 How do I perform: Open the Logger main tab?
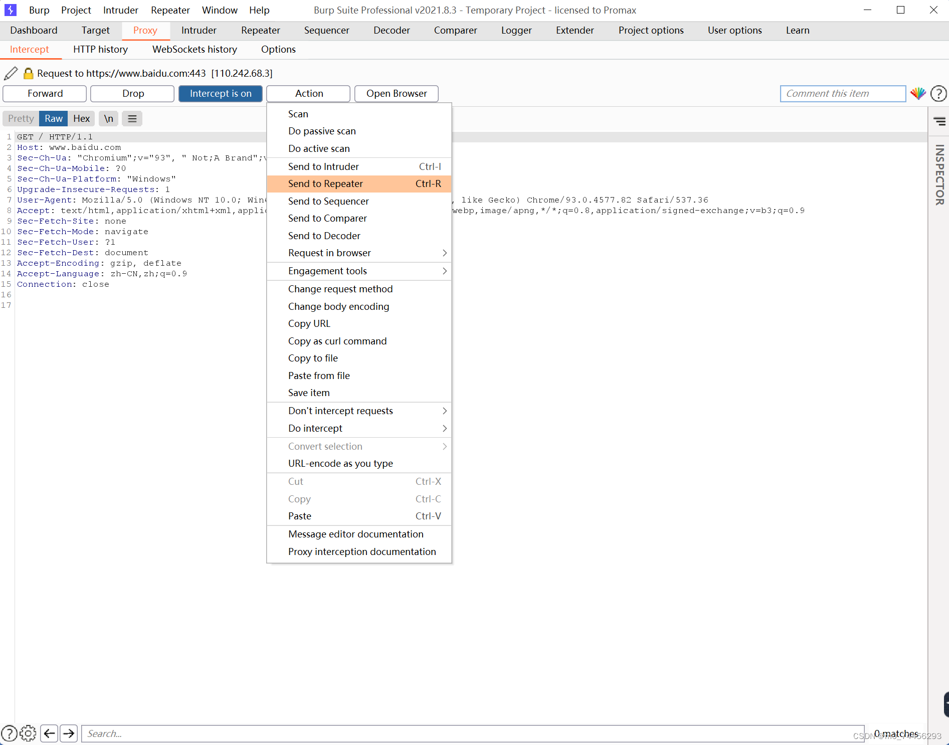click(516, 31)
